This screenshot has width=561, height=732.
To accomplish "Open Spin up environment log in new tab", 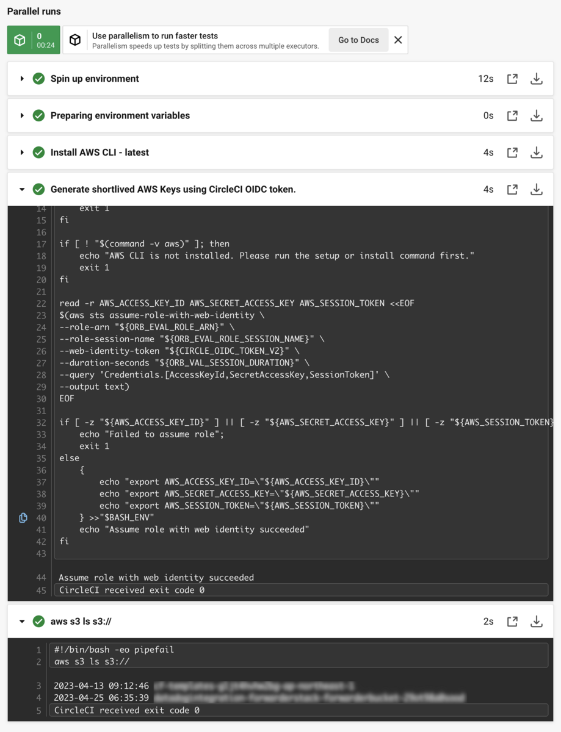I will (512, 78).
